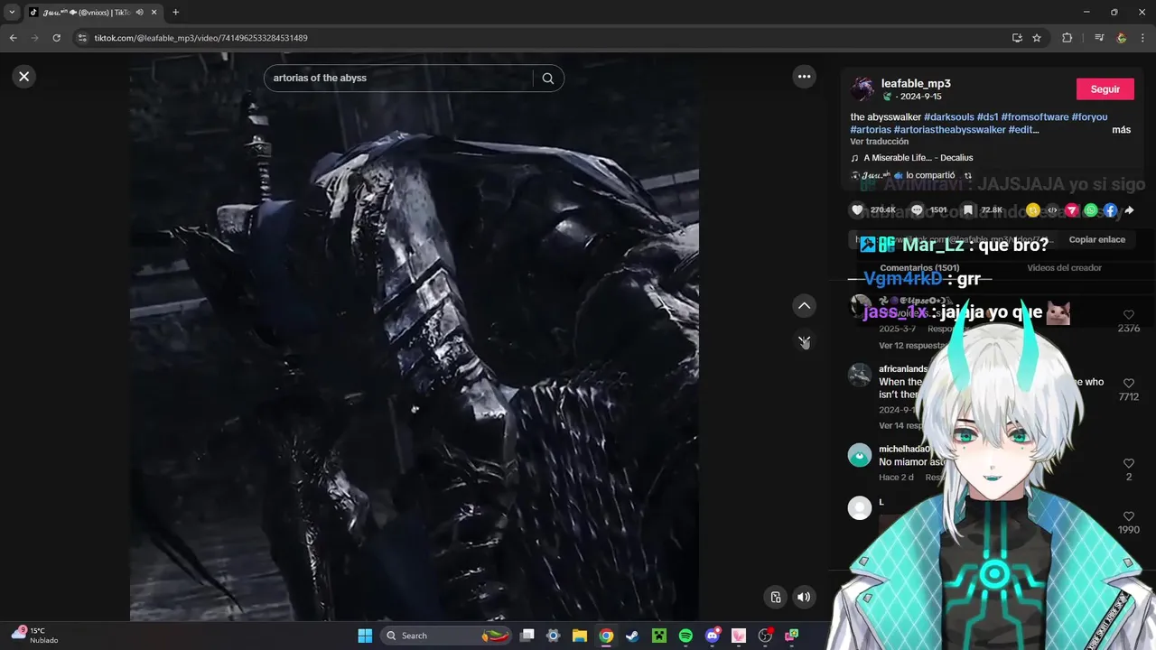Open Spotify from taskbar
Viewport: 1156px width, 650px height.
click(685, 636)
